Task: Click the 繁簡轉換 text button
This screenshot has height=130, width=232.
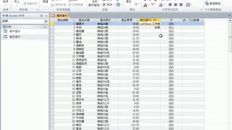Action: click(x=215, y=4)
